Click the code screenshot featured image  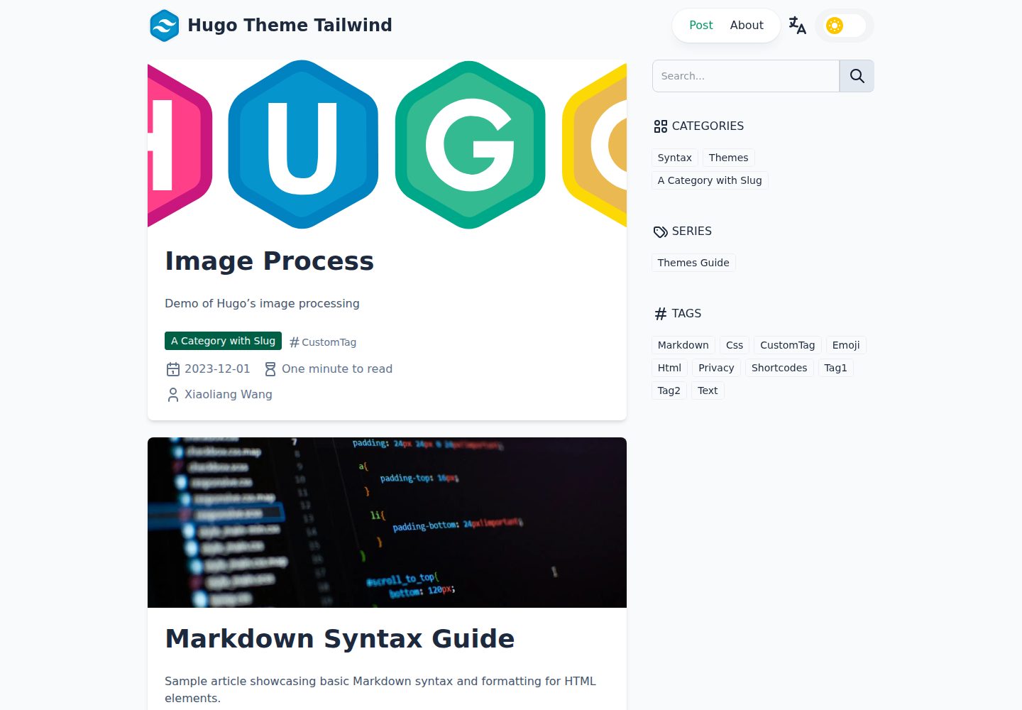click(x=387, y=523)
